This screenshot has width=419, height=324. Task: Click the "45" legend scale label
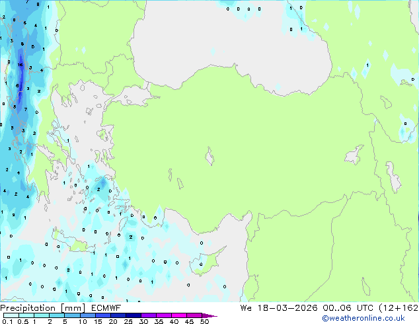pos(189,321)
